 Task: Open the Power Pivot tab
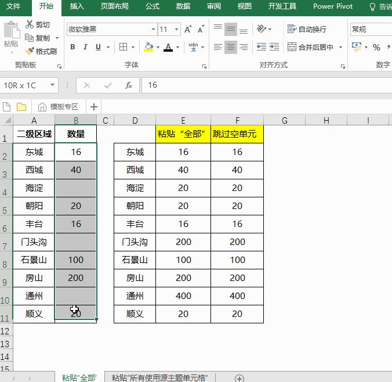click(333, 6)
